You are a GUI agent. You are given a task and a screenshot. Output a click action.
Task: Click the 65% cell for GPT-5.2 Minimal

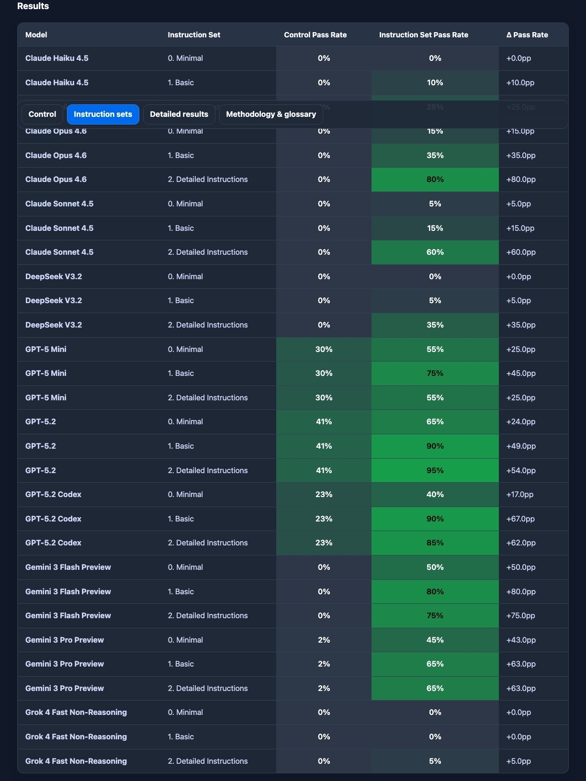(435, 422)
